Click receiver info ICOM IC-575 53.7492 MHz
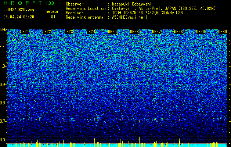231x147 pixels. [147, 13]
